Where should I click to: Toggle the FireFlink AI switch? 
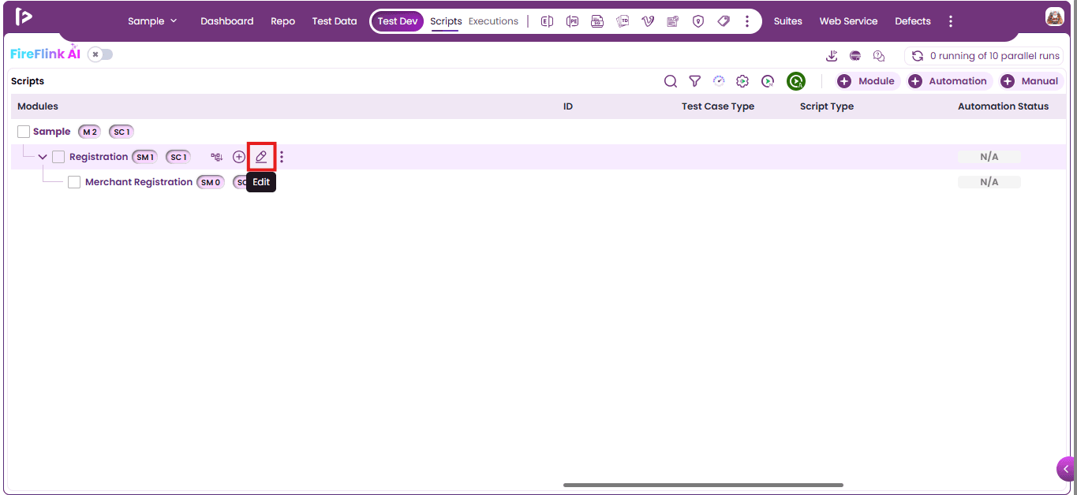100,54
